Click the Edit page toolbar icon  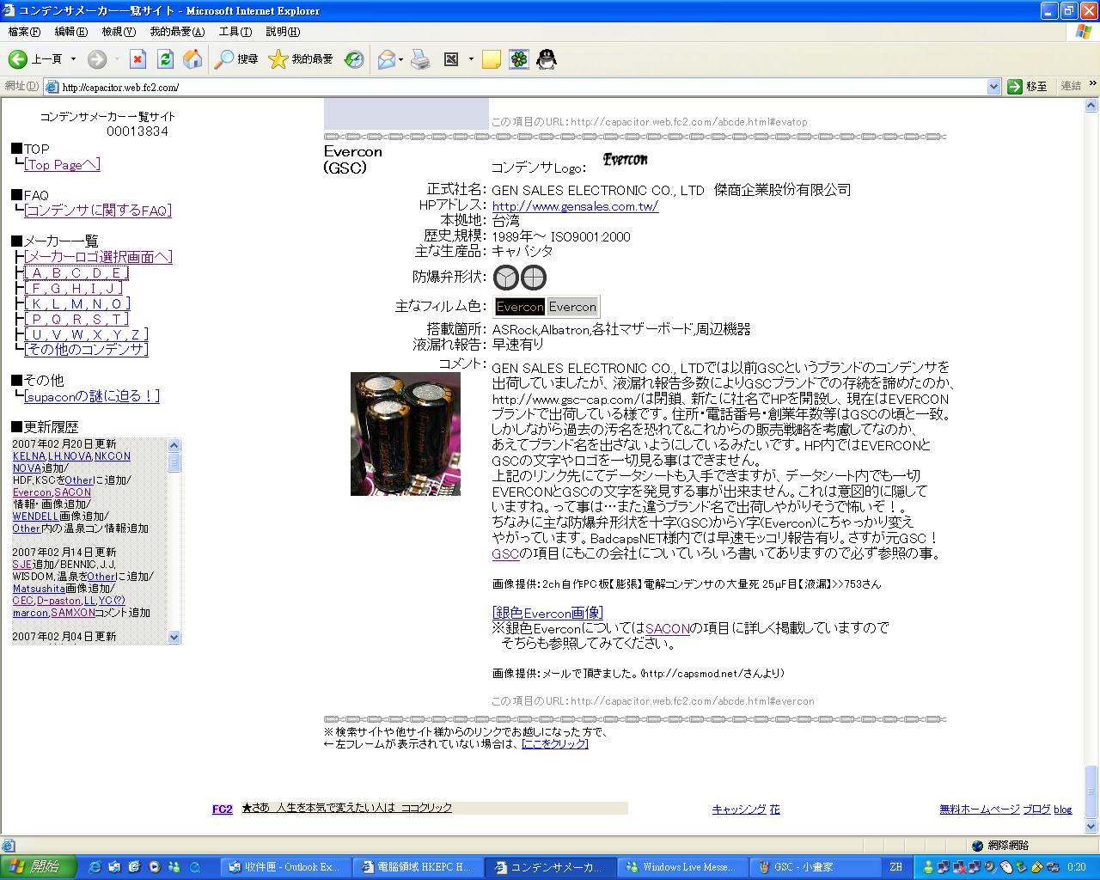coord(452,59)
